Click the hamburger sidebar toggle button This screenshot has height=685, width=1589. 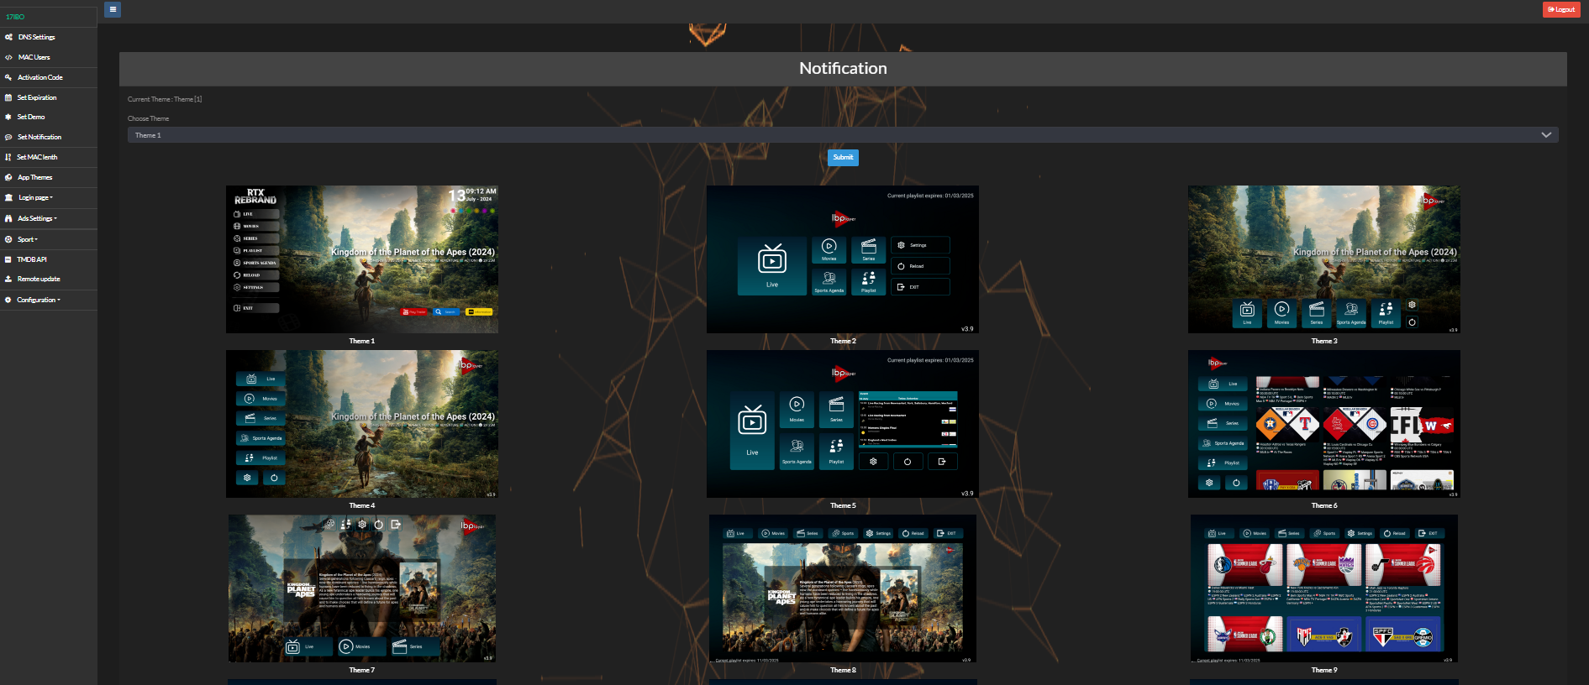(113, 9)
